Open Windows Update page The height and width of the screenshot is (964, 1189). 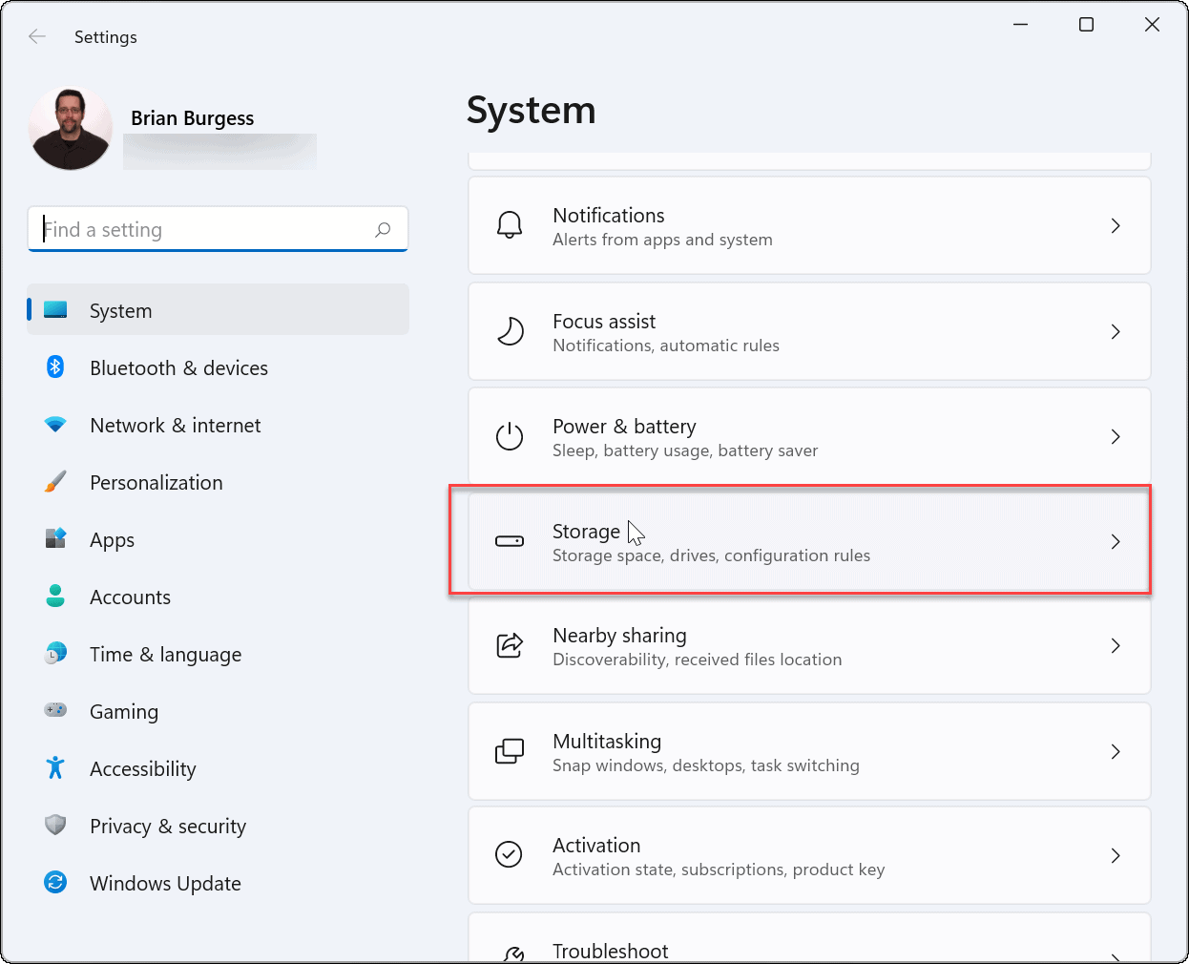219,883
